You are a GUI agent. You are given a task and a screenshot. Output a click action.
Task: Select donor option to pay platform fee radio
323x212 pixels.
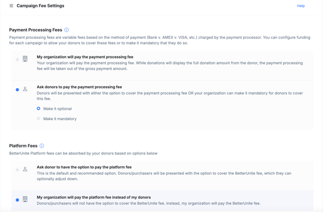(17, 170)
